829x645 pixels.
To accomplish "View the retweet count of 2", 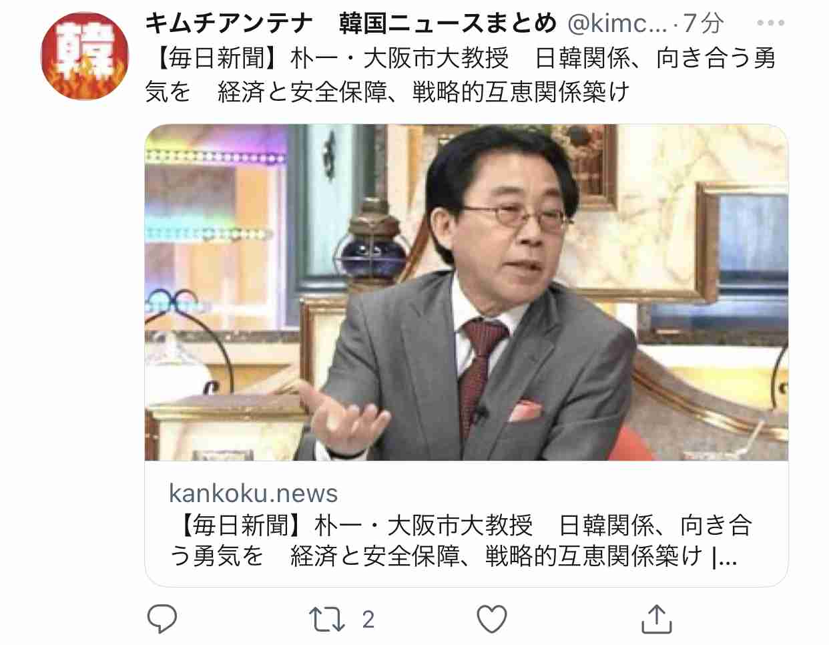I will click(368, 620).
